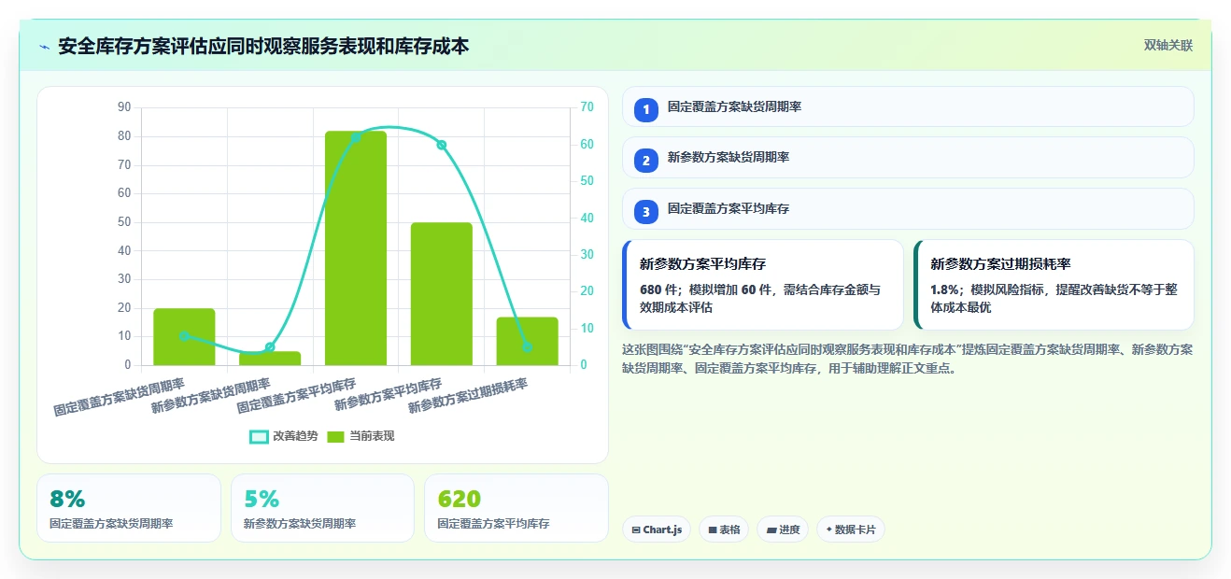Toggle 当前表现 legend item
This screenshot has width=1231, height=579.
click(x=361, y=436)
